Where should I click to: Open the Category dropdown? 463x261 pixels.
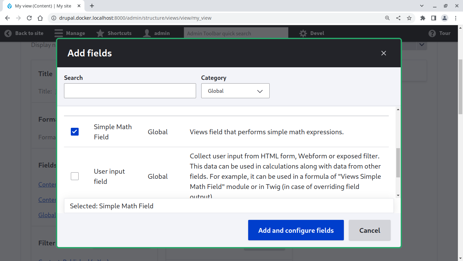point(235,91)
